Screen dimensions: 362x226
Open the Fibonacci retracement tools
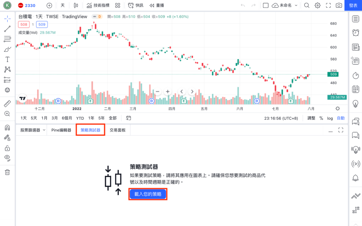point(7,39)
